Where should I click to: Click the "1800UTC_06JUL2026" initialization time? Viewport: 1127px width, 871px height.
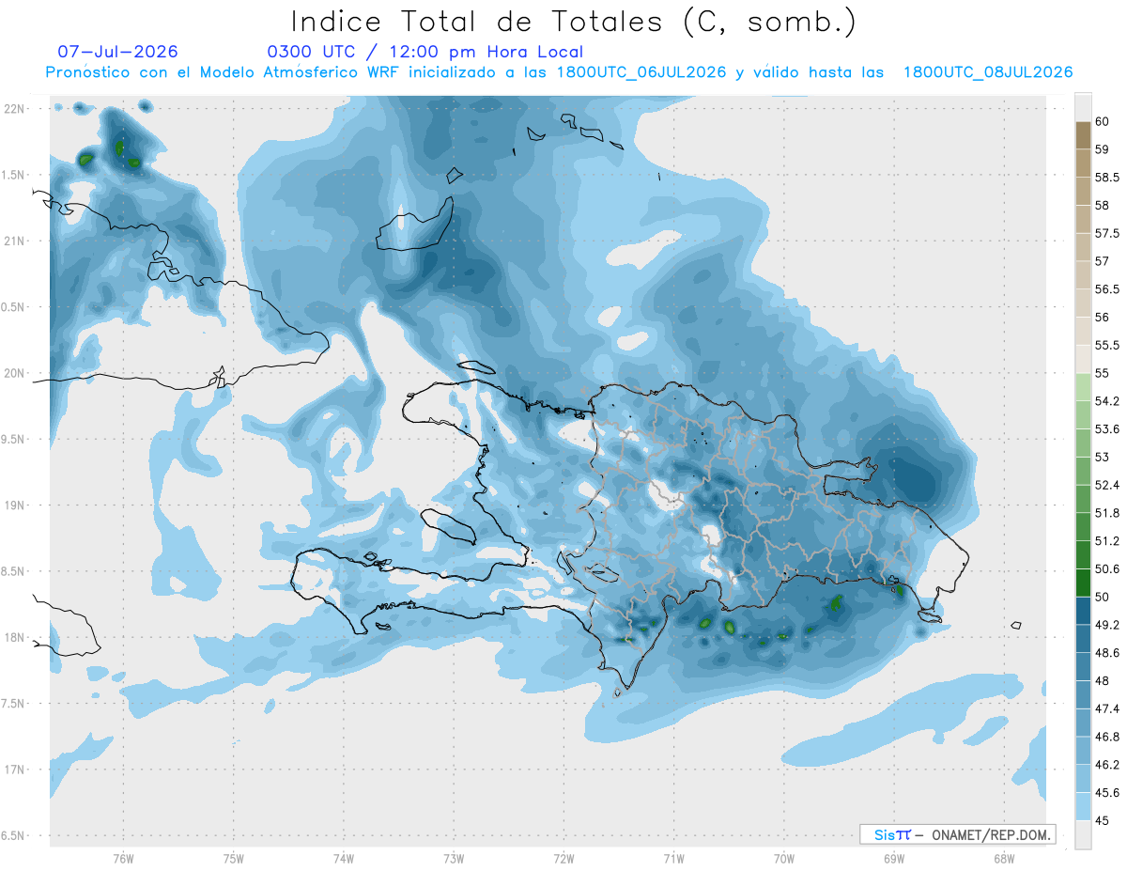(641, 72)
